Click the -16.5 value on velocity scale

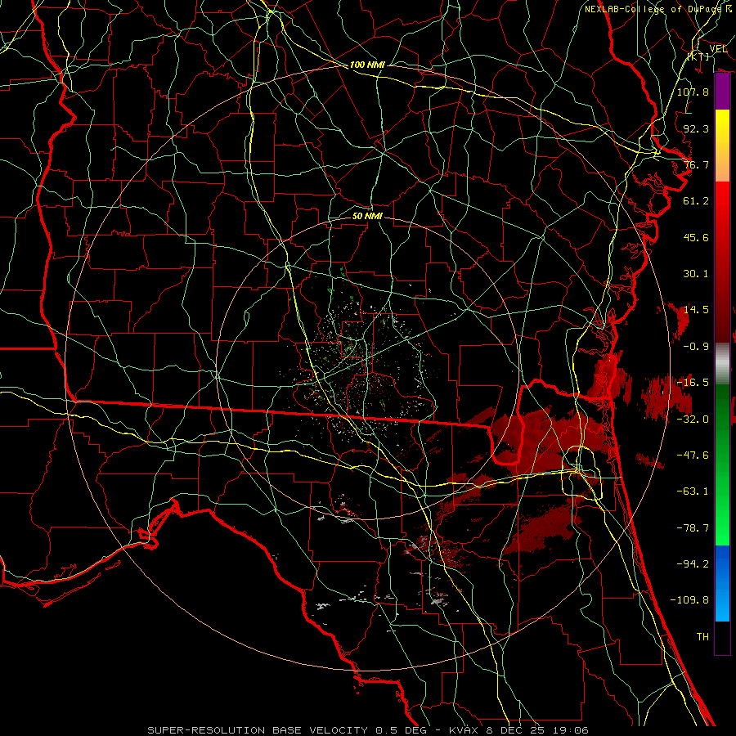tap(693, 383)
